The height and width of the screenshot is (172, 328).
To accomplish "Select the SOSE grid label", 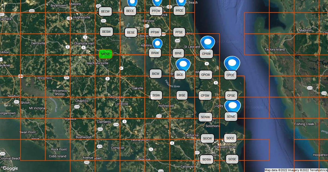I will pyautogui.click(x=232, y=159).
